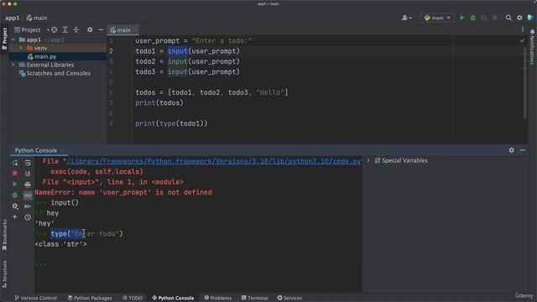Close the Python Console tab
Image resolution: width=537 pixels, height=302 pixels.
click(62, 150)
